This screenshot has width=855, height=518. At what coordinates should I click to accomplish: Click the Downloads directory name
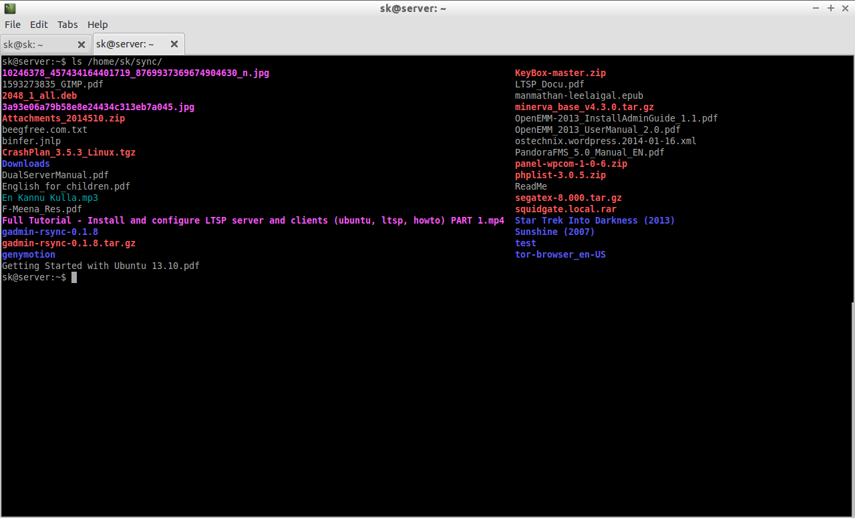(26, 164)
